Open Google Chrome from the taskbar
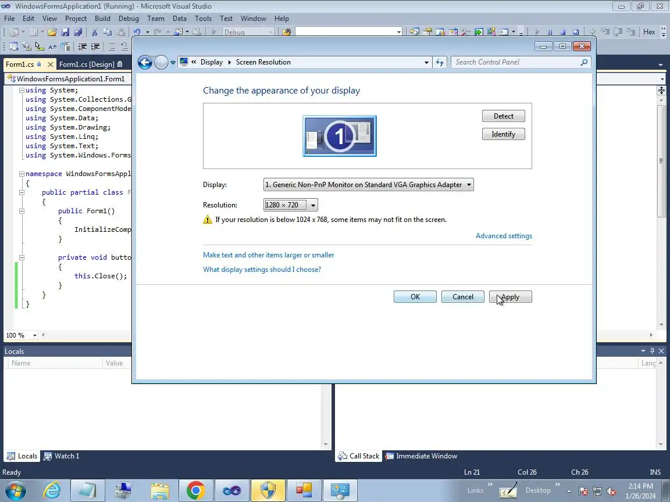Screen dimensions: 670x502 coord(195,490)
